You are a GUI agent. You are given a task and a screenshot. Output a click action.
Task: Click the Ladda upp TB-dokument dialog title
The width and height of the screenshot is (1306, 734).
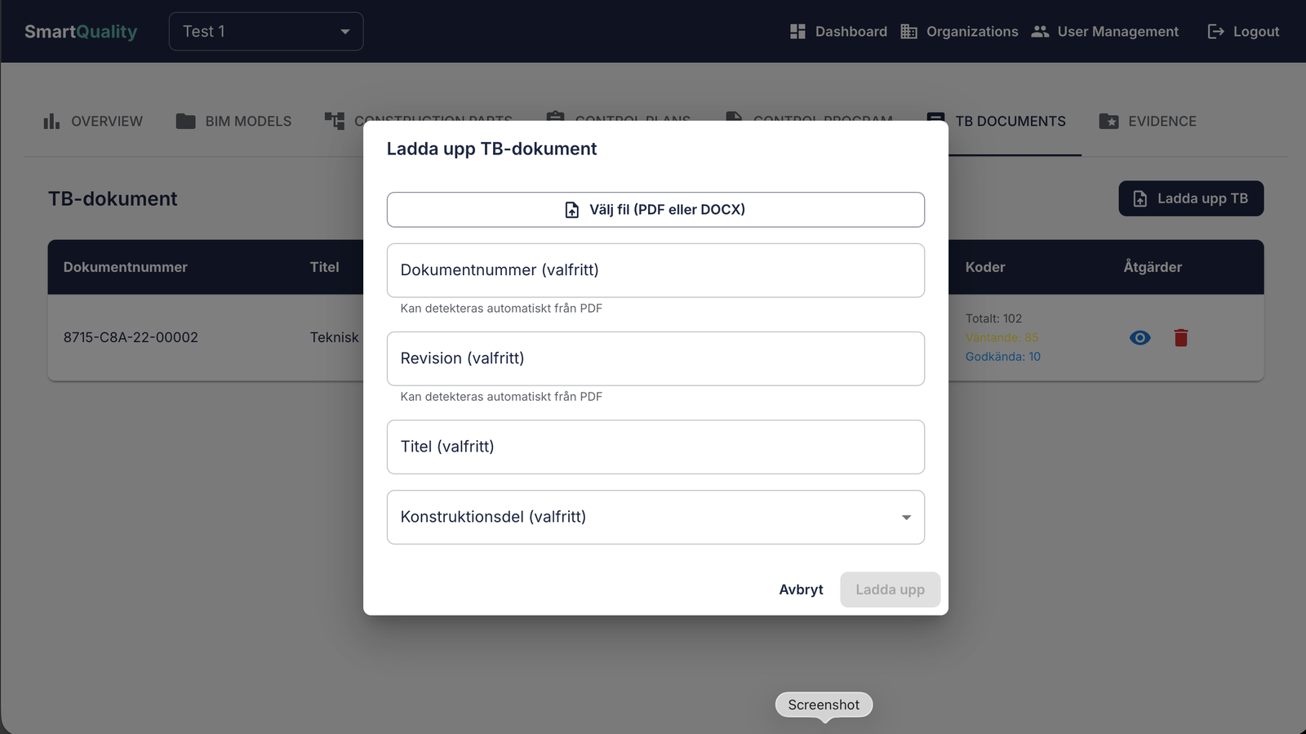tap(491, 149)
